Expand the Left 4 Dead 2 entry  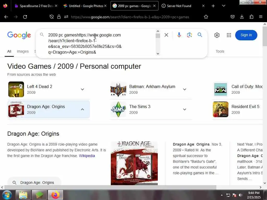(82, 90)
